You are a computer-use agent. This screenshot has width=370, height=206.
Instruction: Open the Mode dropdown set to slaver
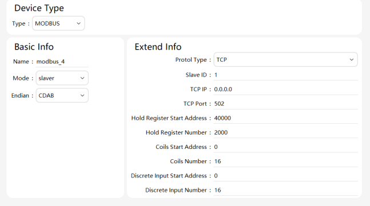tap(62, 78)
